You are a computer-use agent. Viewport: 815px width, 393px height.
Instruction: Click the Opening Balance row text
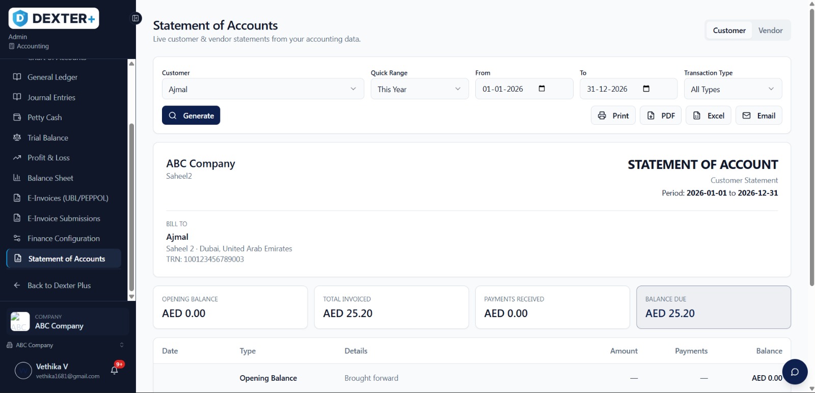pos(268,378)
